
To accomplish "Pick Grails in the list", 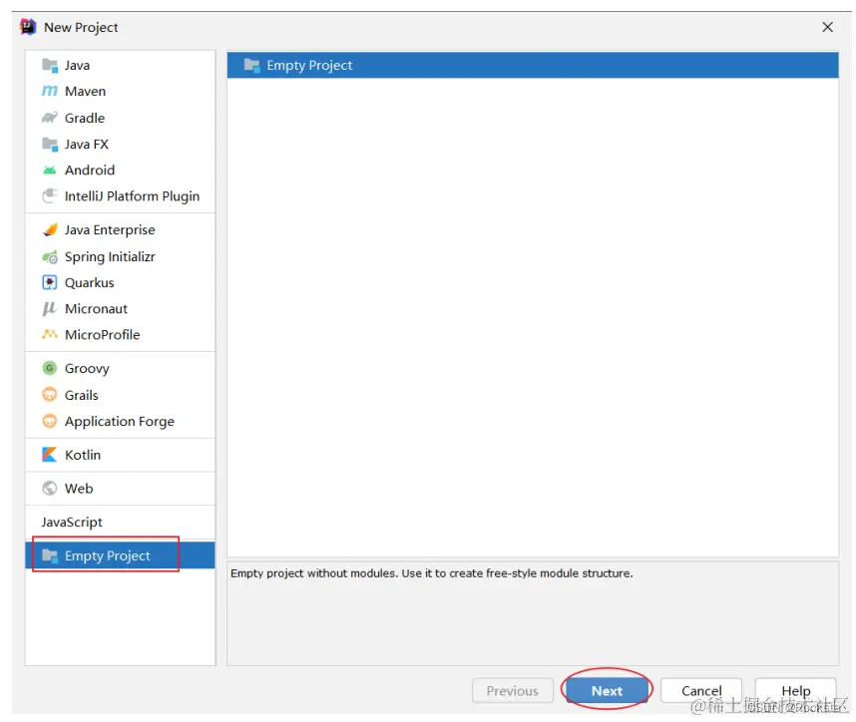I will pyautogui.click(x=120, y=395).
